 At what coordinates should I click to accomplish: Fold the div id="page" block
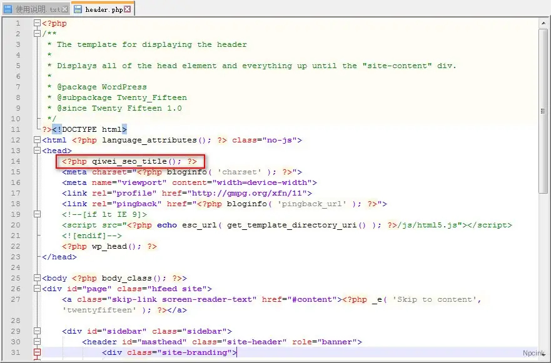(37, 289)
